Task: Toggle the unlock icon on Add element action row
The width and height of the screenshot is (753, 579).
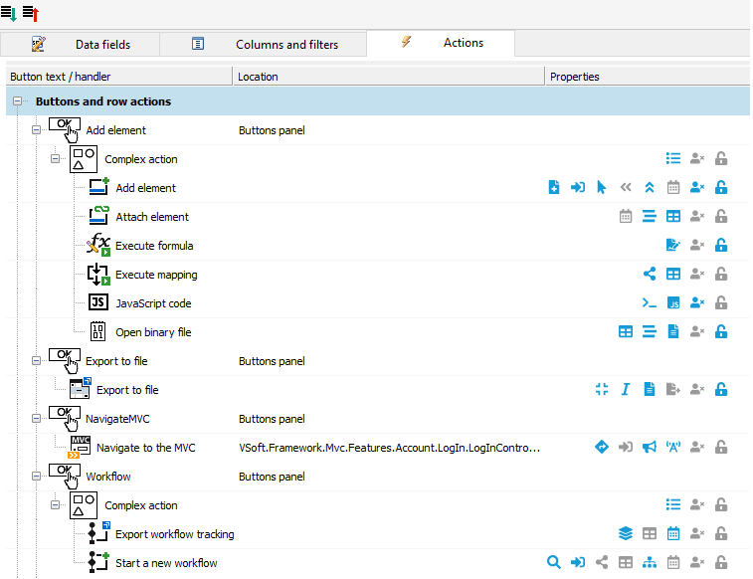Action: [x=721, y=187]
